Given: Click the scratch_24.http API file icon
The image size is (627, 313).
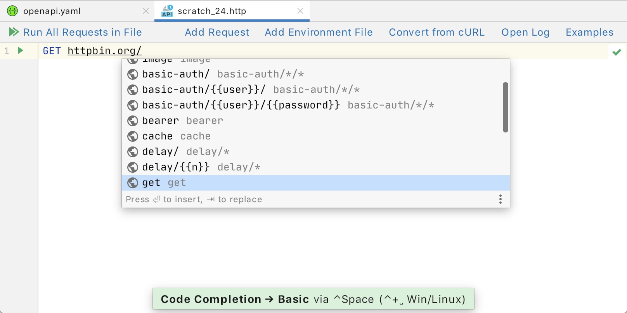Looking at the screenshot, I should [167, 11].
